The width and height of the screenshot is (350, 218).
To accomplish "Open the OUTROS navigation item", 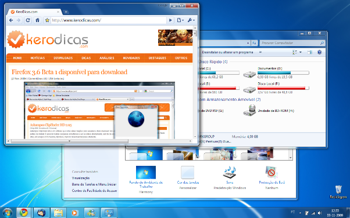I will (x=181, y=58).
